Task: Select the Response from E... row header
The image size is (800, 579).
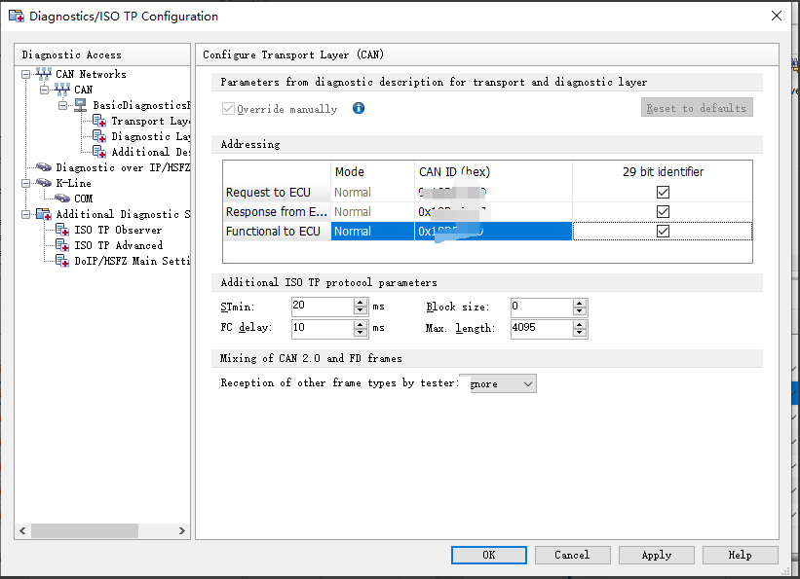Action: tap(277, 211)
